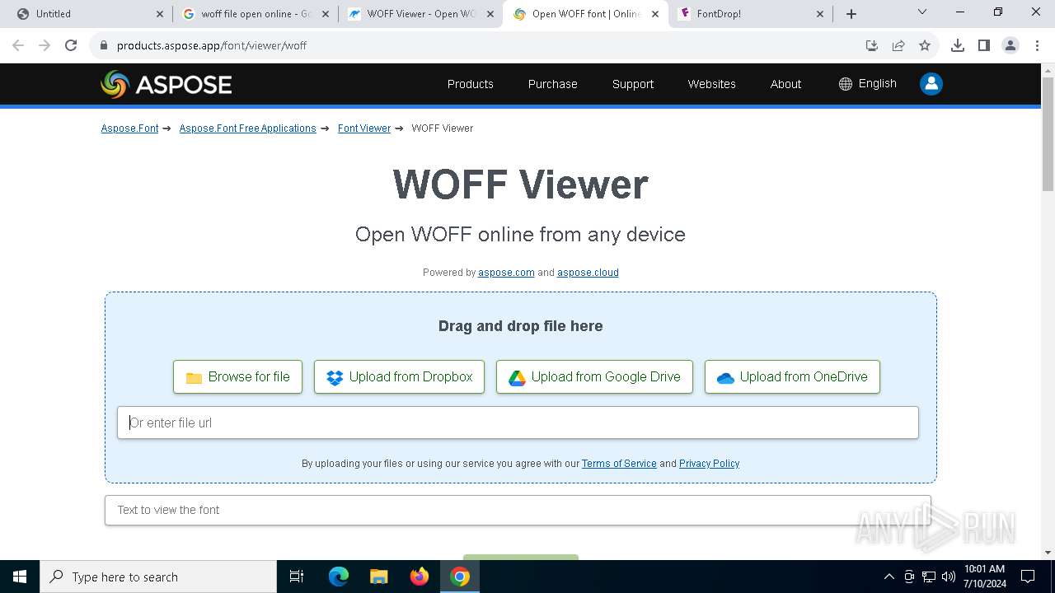The image size is (1055, 593).
Task: Bookmark this page with the star icon
Action: click(925, 45)
